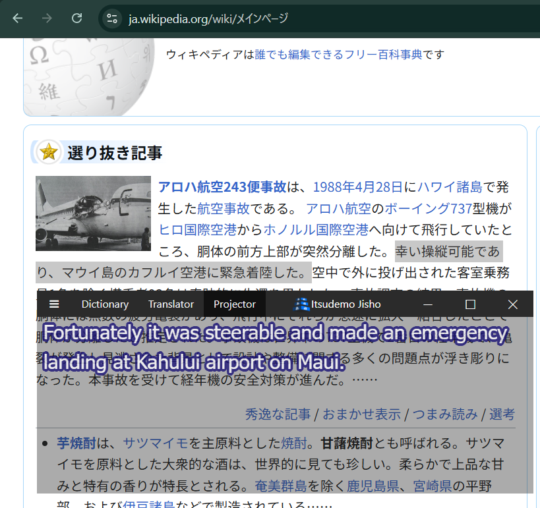Screen dimensions: 540x508
Task: Open the ハワイ諸島 link
Action: click(450, 187)
